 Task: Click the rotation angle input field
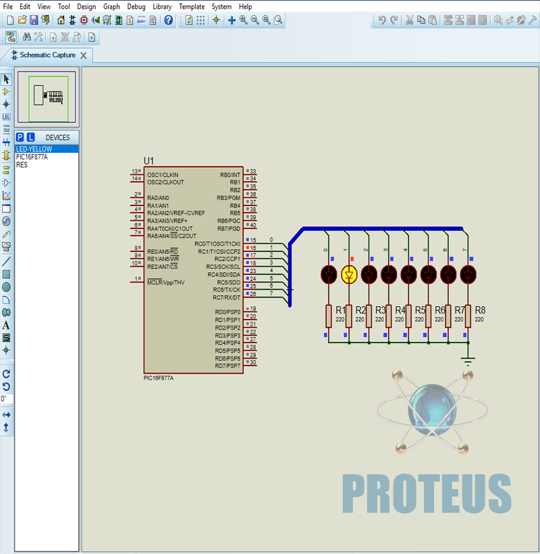pos(7,399)
